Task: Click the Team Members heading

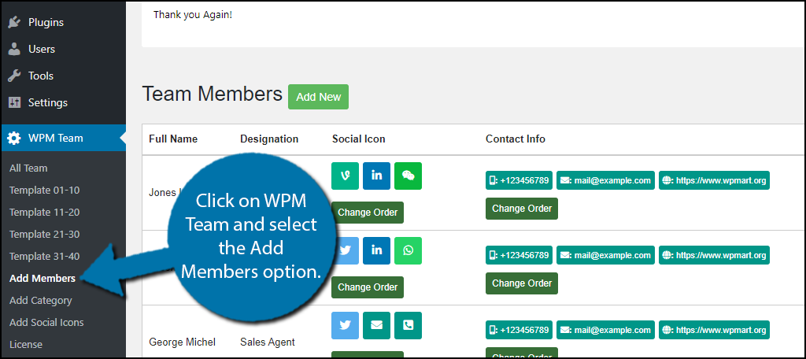Action: (x=213, y=94)
